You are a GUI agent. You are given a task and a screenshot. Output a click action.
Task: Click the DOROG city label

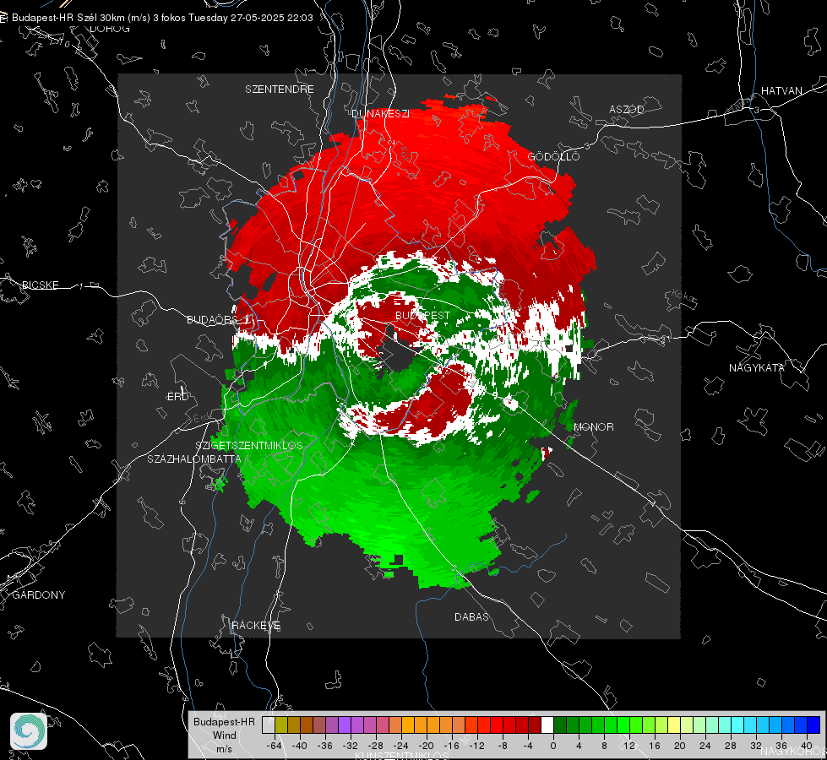tap(110, 29)
